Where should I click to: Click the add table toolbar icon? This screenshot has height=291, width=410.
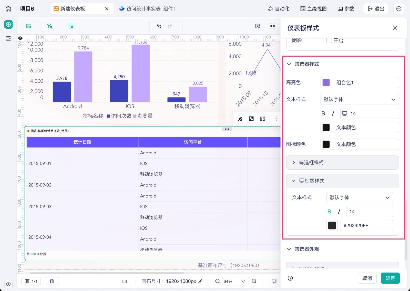71,26
